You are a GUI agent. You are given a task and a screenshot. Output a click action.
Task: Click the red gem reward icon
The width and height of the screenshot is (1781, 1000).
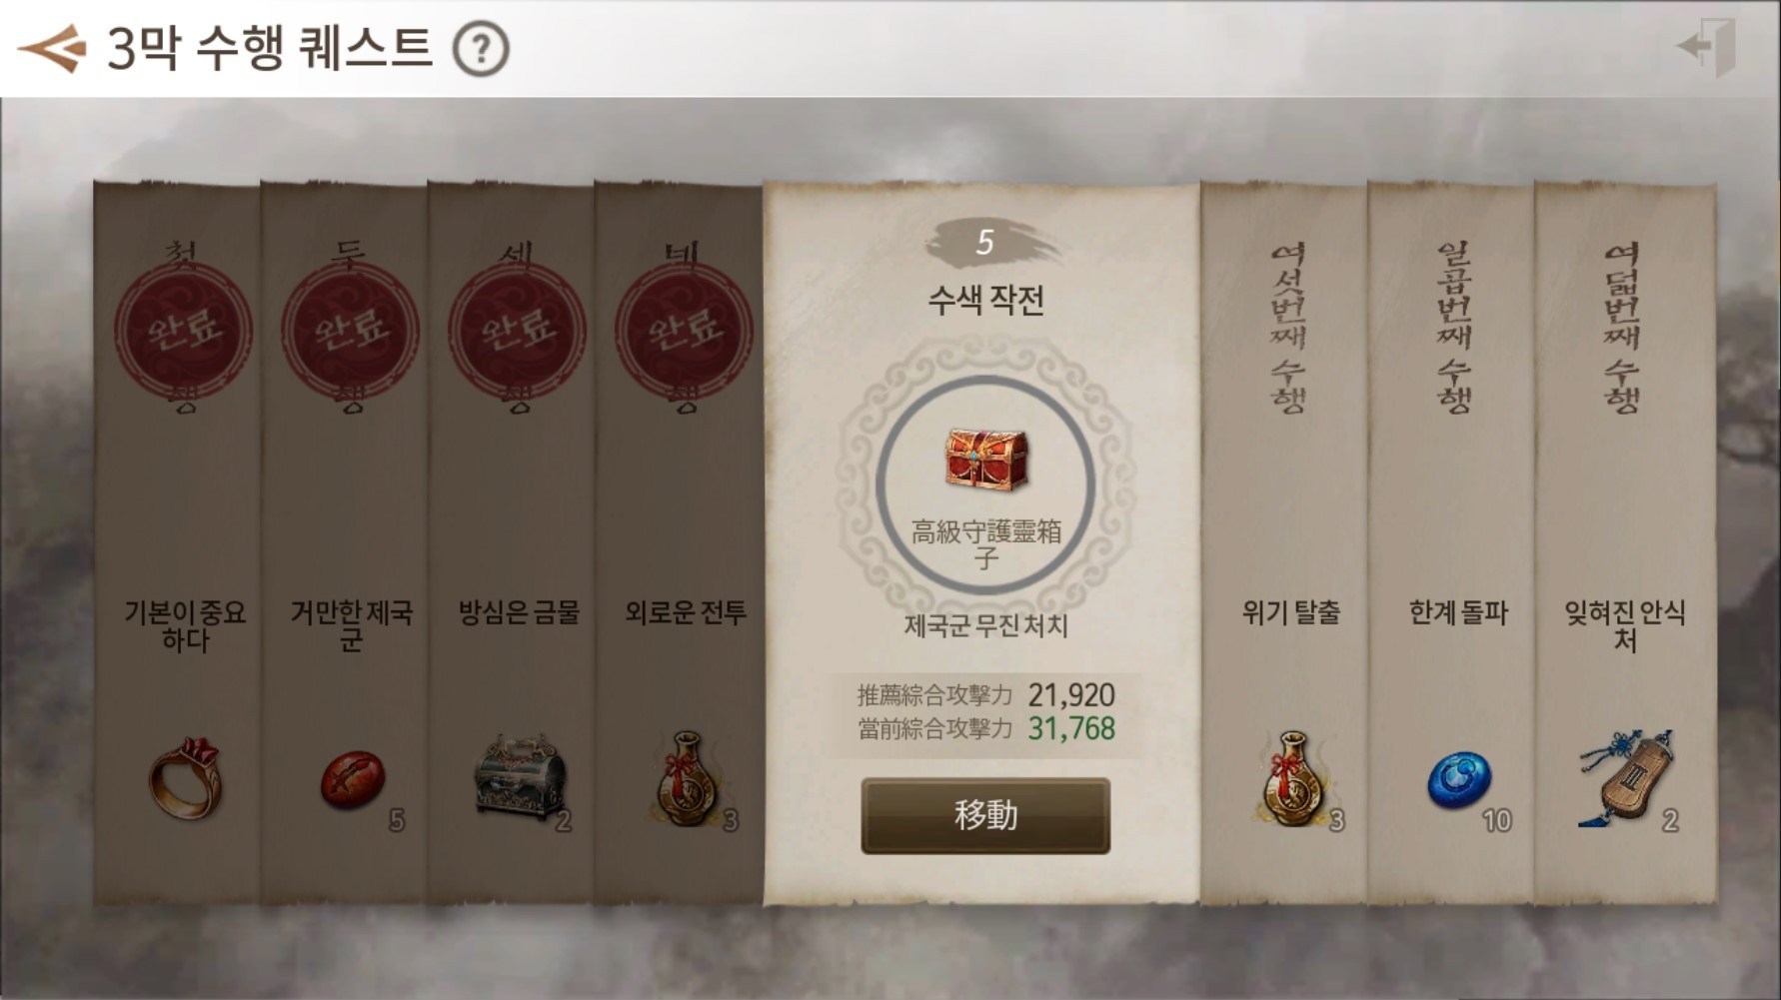(352, 780)
